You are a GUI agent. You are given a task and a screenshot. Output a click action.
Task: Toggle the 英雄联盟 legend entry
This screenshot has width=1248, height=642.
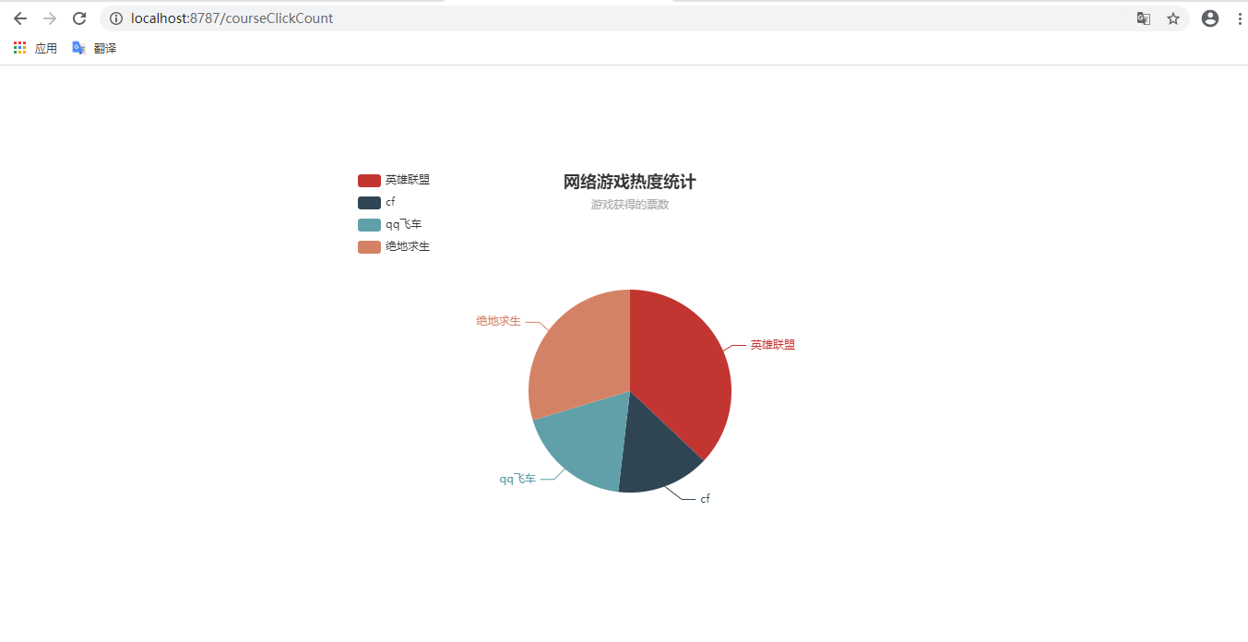(x=392, y=180)
